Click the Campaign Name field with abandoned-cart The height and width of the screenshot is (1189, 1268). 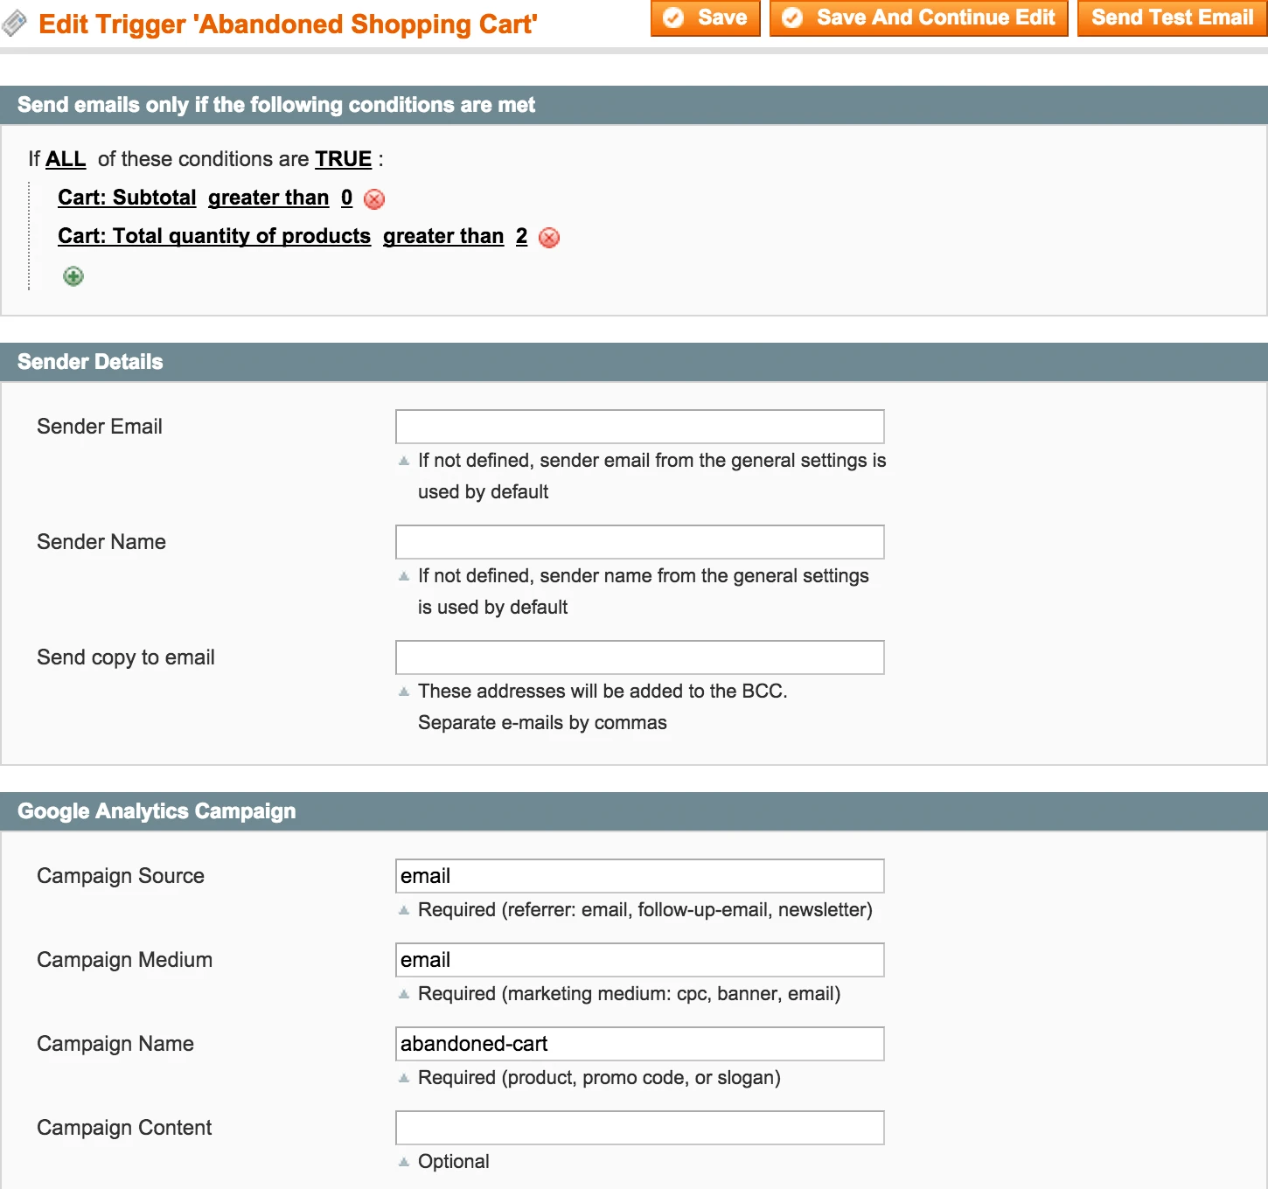coord(639,1044)
